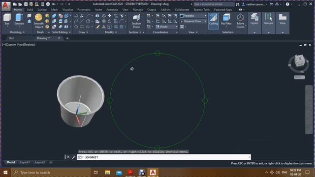
Task: Select the Model tab at the bottom
Action: [x=11, y=162]
